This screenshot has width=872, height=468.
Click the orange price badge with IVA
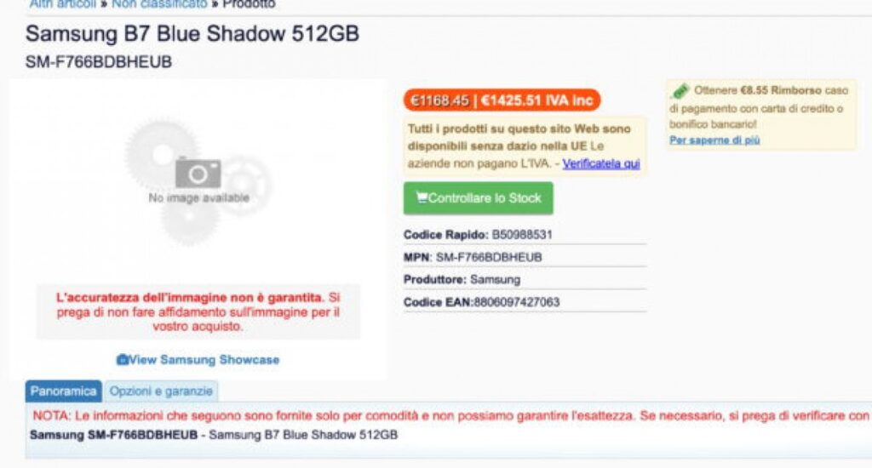pos(502,100)
